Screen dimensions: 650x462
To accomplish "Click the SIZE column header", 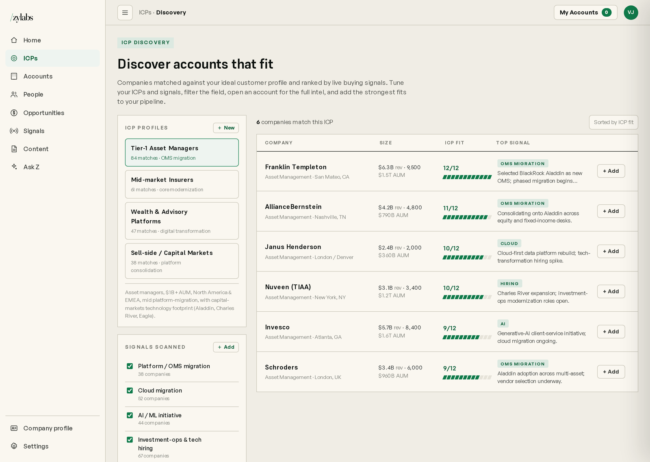I will [x=386, y=143].
